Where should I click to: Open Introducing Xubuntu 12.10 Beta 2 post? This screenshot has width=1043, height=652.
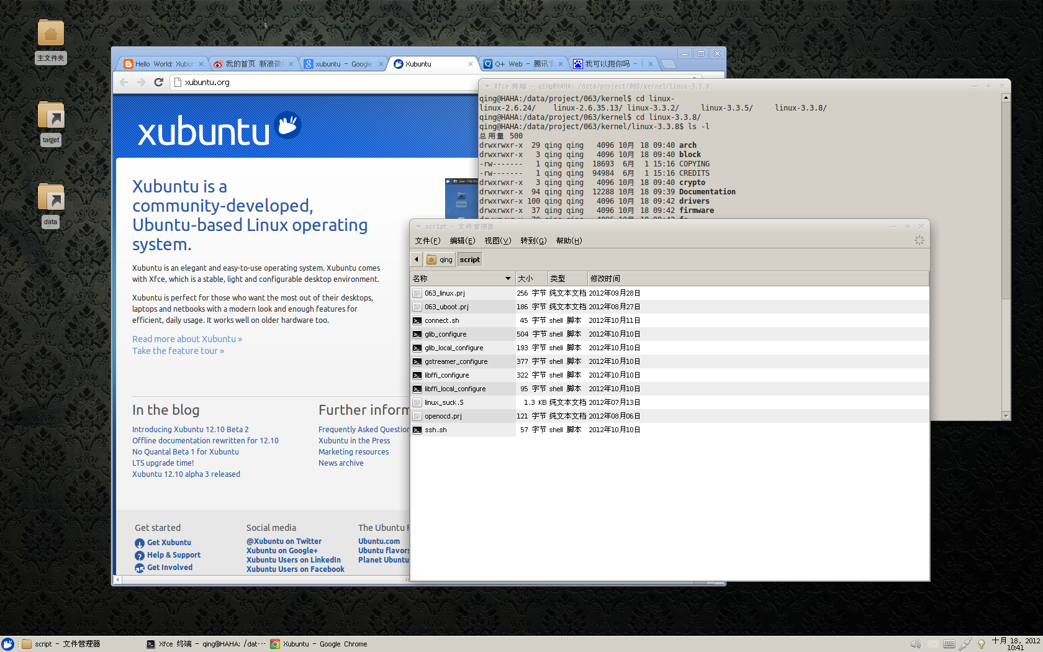pos(190,430)
